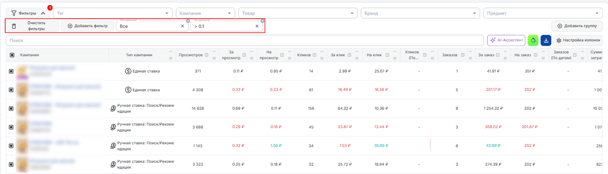Toggle checkbox of the first campaign row
This screenshot has height=174, width=608.
(x=11, y=71)
